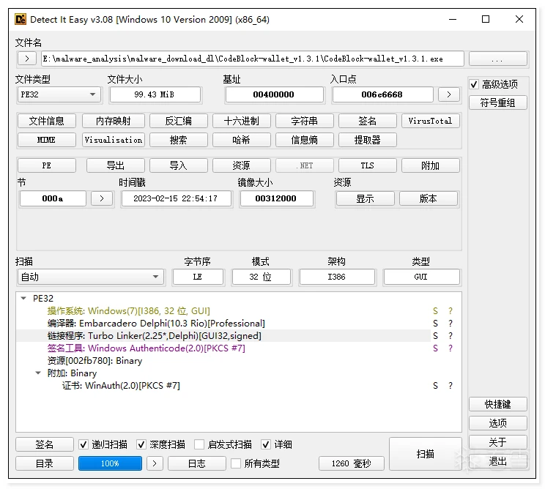Open the 内存映射 memory map
Image resolution: width=545 pixels, height=489 pixels.
114,121
